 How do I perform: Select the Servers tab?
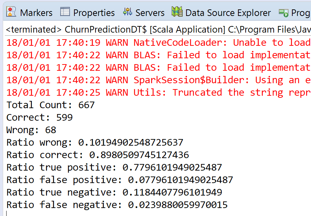click(150, 13)
